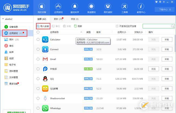Select the Shadowrocket row checkbox
The image size is (176, 113).
coord(38,98)
